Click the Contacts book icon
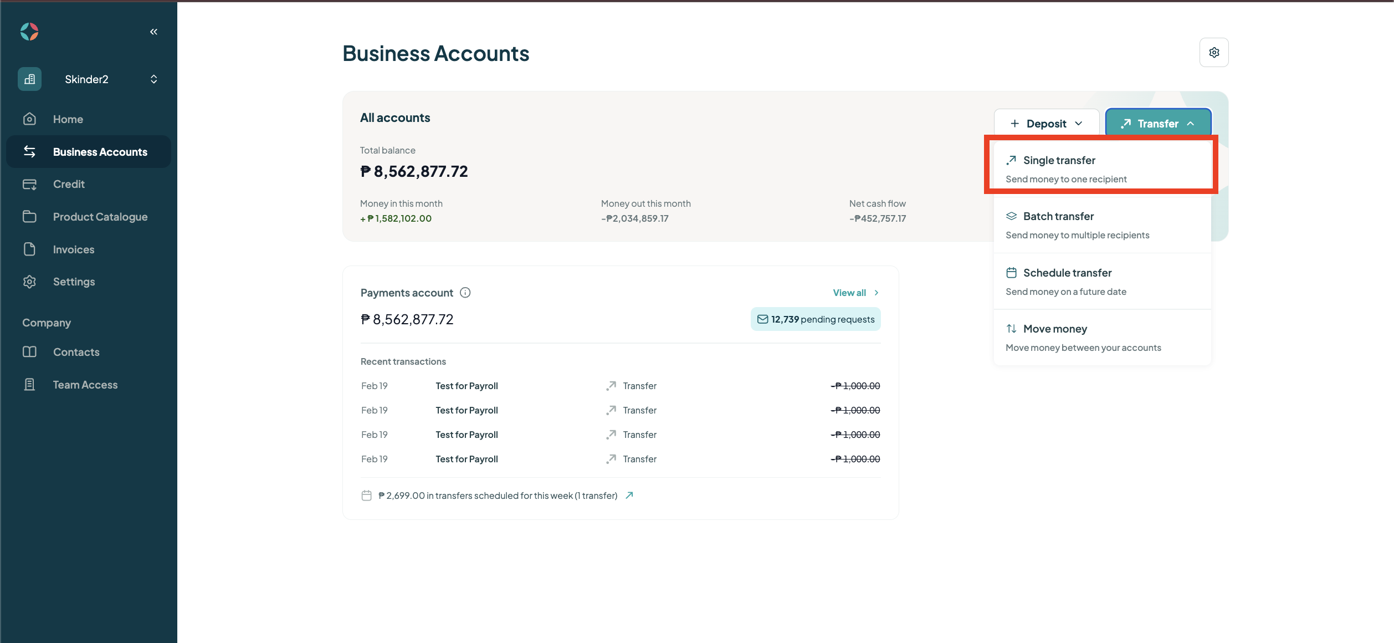The width and height of the screenshot is (1394, 643). tap(29, 352)
